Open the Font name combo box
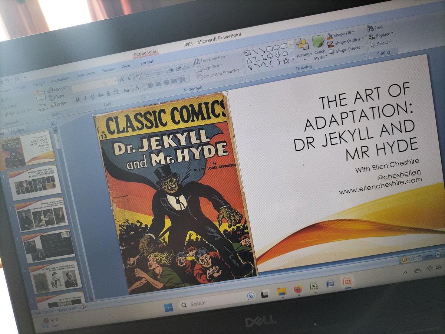445x334 pixels. tap(88, 86)
